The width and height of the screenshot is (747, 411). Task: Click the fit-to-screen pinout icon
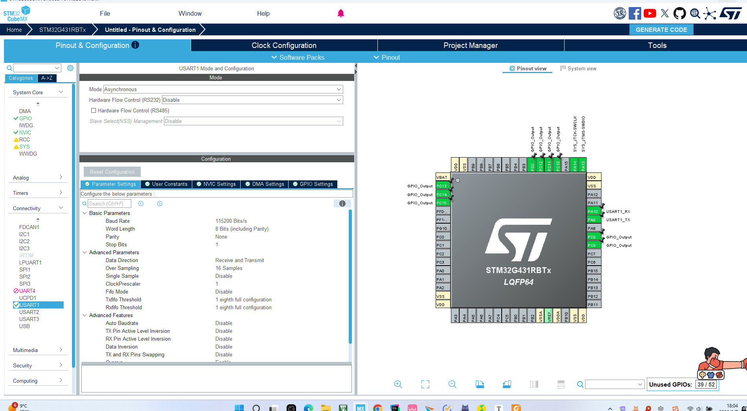coord(425,384)
